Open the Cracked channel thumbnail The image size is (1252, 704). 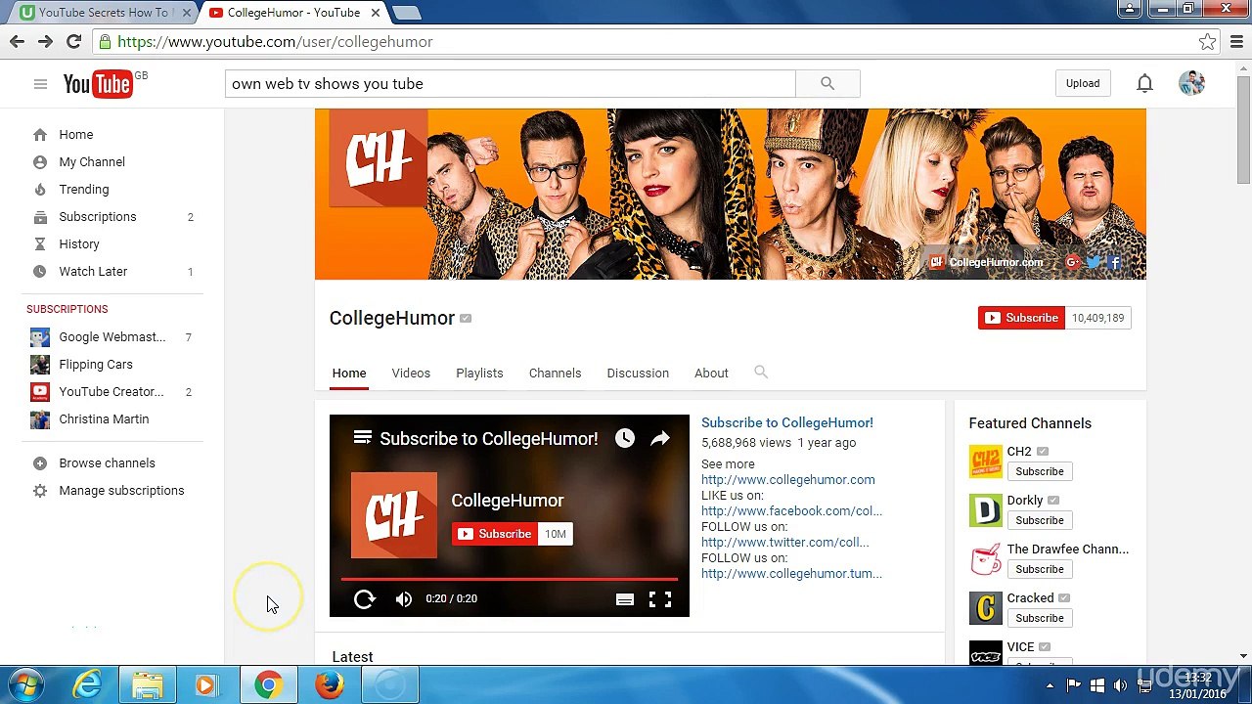[x=986, y=608]
